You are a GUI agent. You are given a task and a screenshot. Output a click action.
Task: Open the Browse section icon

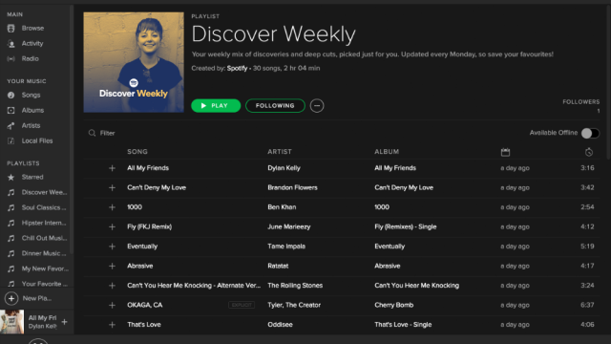tap(11, 28)
